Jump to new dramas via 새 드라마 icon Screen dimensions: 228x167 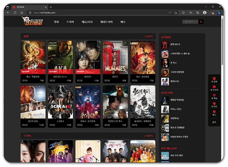[x=214, y=88]
